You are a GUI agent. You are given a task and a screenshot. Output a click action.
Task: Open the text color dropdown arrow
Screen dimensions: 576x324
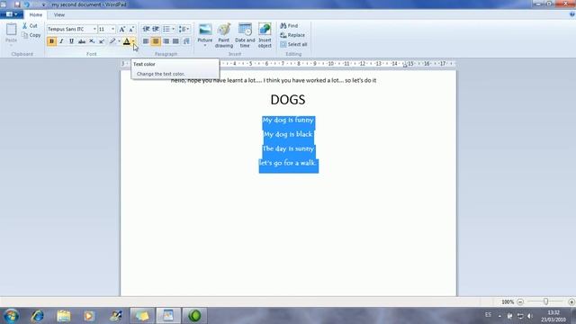(133, 41)
